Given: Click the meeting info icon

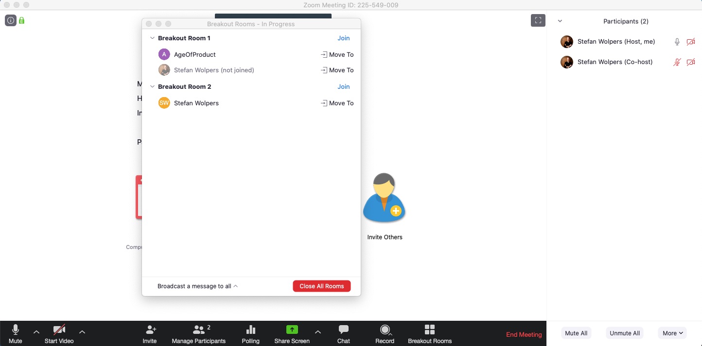Looking at the screenshot, I should coord(10,20).
